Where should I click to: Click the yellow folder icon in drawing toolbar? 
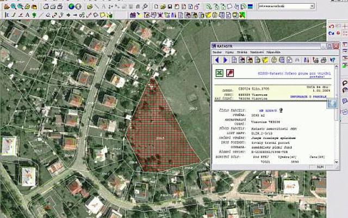click(x=103, y=15)
